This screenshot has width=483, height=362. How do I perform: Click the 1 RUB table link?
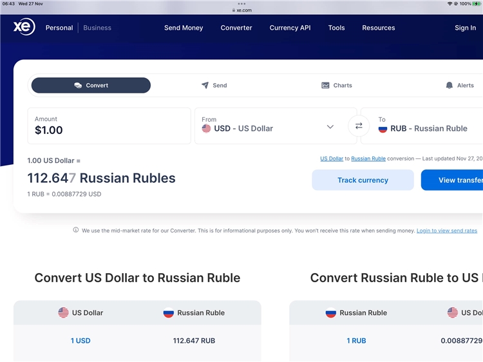356,341
